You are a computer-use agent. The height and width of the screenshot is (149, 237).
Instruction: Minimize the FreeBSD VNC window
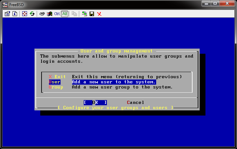[x=206, y=3]
